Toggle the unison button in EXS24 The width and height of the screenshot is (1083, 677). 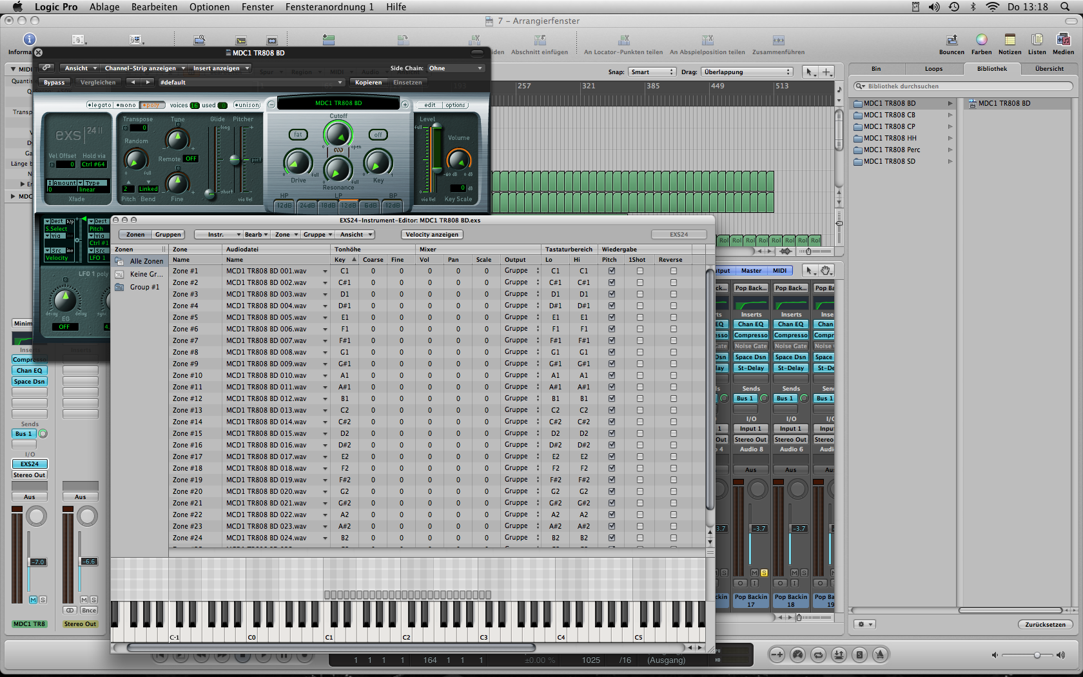point(247,105)
